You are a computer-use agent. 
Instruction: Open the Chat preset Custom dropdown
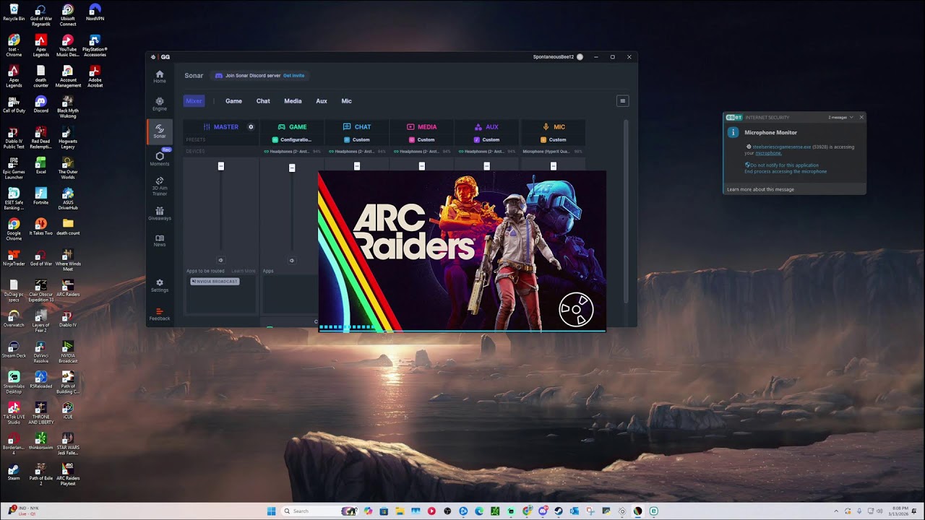(x=357, y=139)
